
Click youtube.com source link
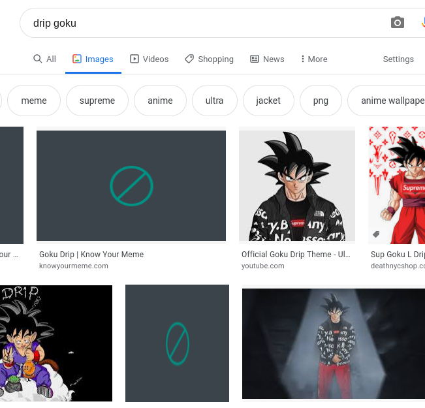(262, 266)
